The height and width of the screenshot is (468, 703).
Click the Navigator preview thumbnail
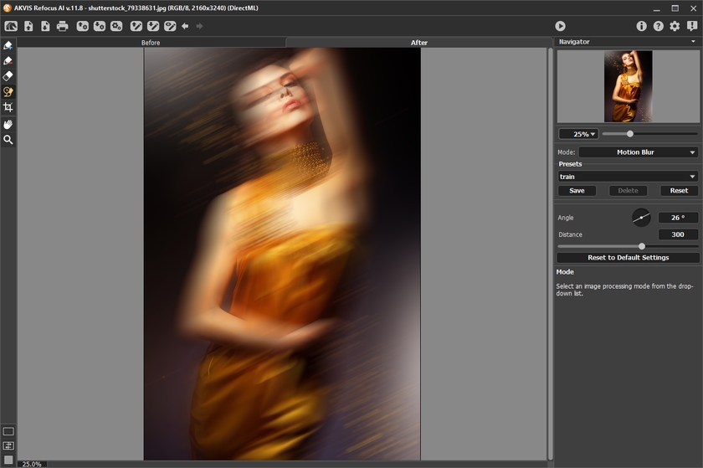coord(628,86)
